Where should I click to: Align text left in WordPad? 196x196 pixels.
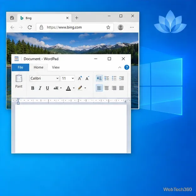coord(99,88)
